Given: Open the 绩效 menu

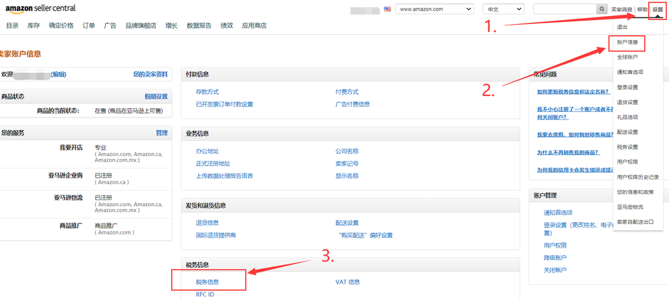Looking at the screenshot, I should (227, 25).
